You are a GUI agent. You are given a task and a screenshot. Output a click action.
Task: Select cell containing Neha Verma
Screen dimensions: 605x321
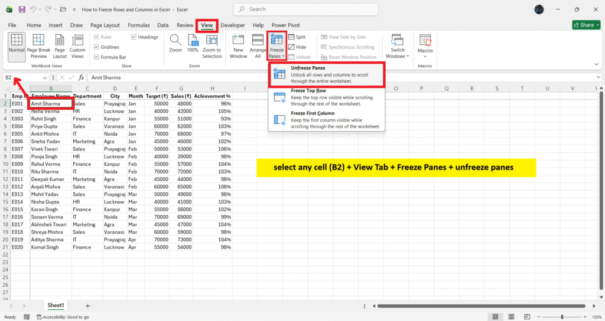[x=51, y=111]
